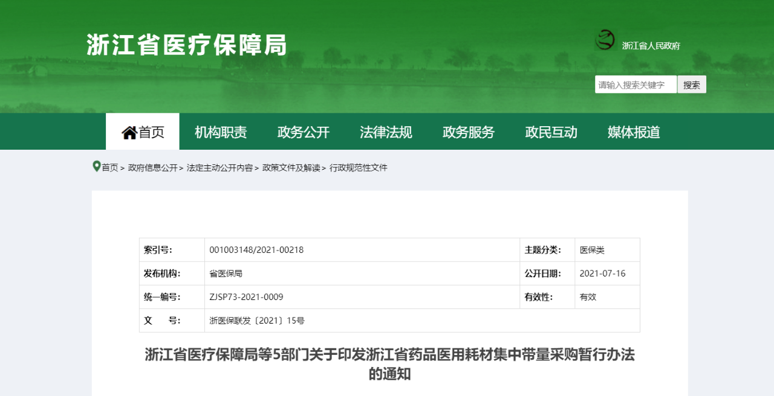Click the location pin icon in breadcrumb
Viewport: 774px width, 396px height.
click(x=96, y=167)
